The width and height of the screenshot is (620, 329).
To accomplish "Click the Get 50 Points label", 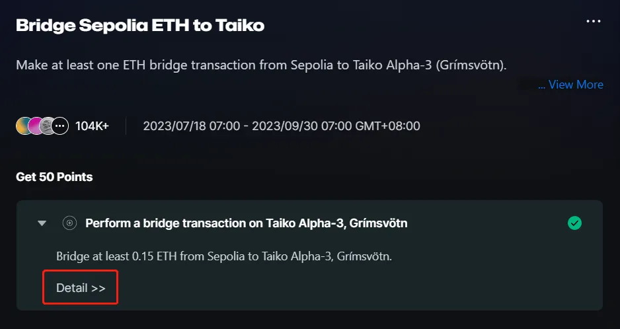I will (54, 177).
